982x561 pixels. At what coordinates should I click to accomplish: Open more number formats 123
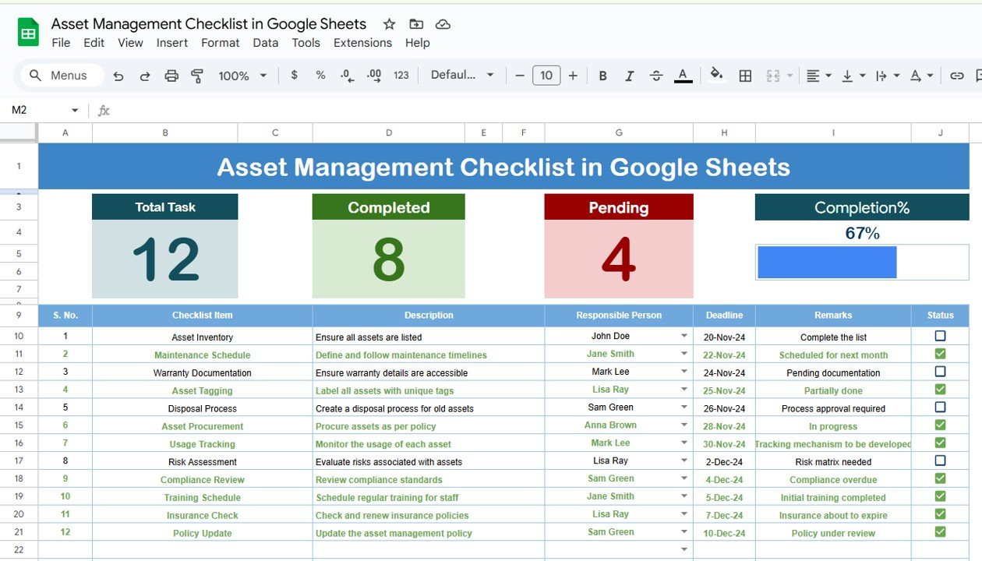point(401,76)
